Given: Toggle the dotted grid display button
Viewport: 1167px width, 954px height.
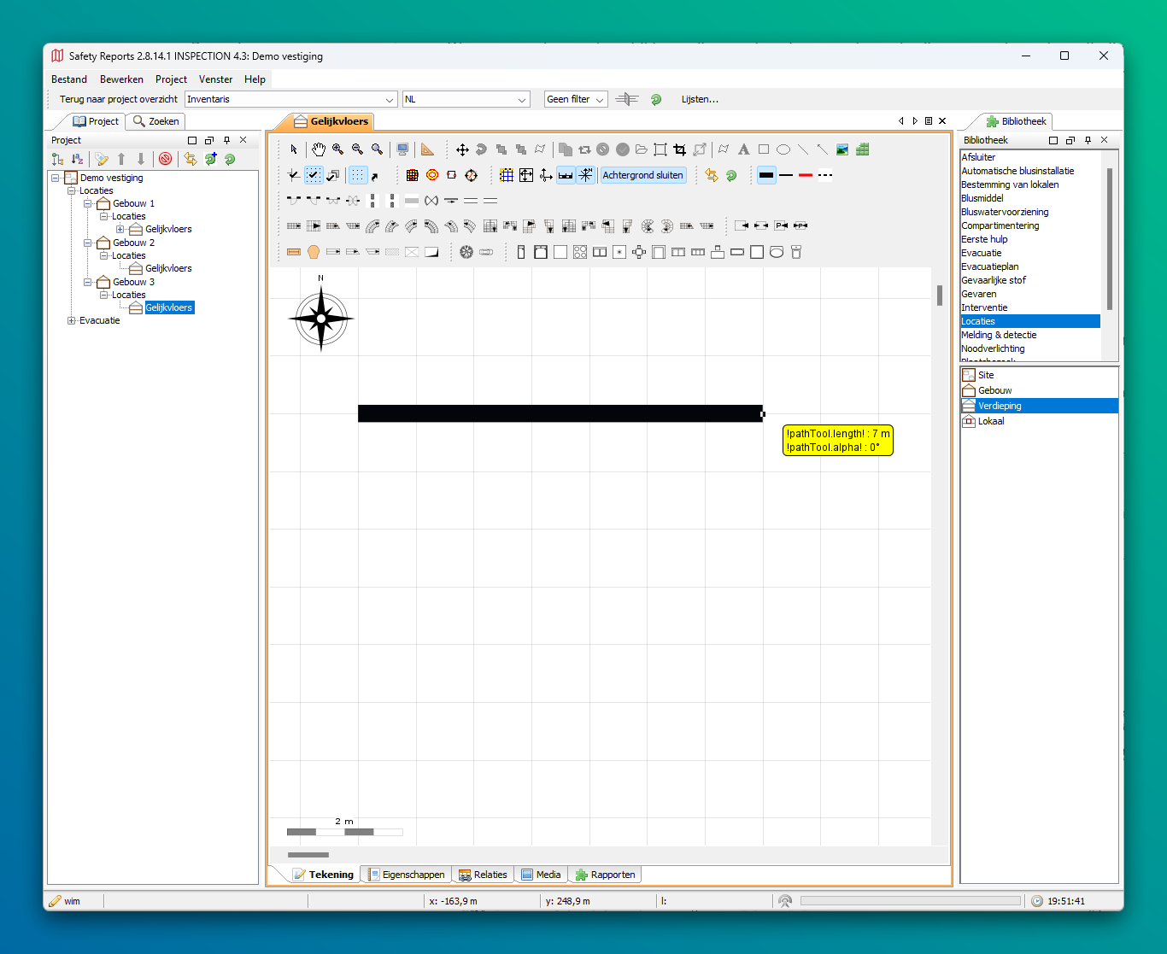Looking at the screenshot, I should tap(358, 175).
